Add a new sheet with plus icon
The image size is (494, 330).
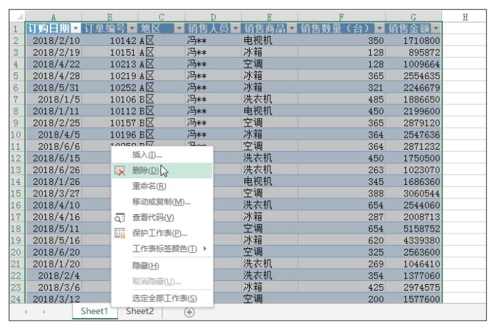[x=189, y=312]
